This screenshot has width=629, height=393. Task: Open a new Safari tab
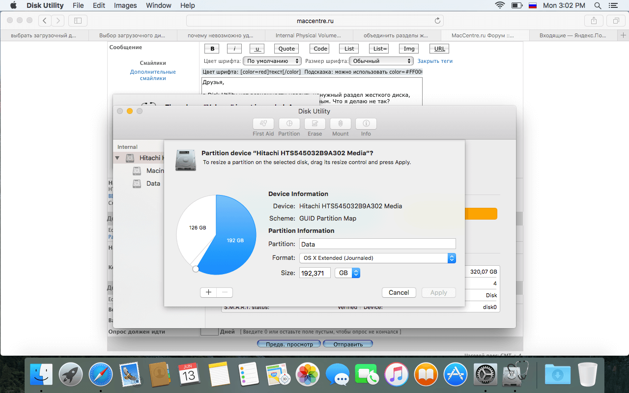click(624, 35)
